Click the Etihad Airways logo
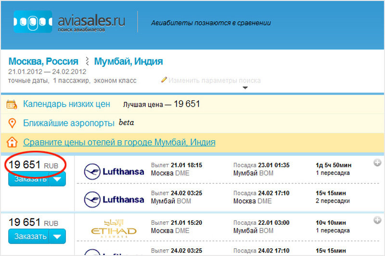Screen dimensions: 385x256 (114, 228)
